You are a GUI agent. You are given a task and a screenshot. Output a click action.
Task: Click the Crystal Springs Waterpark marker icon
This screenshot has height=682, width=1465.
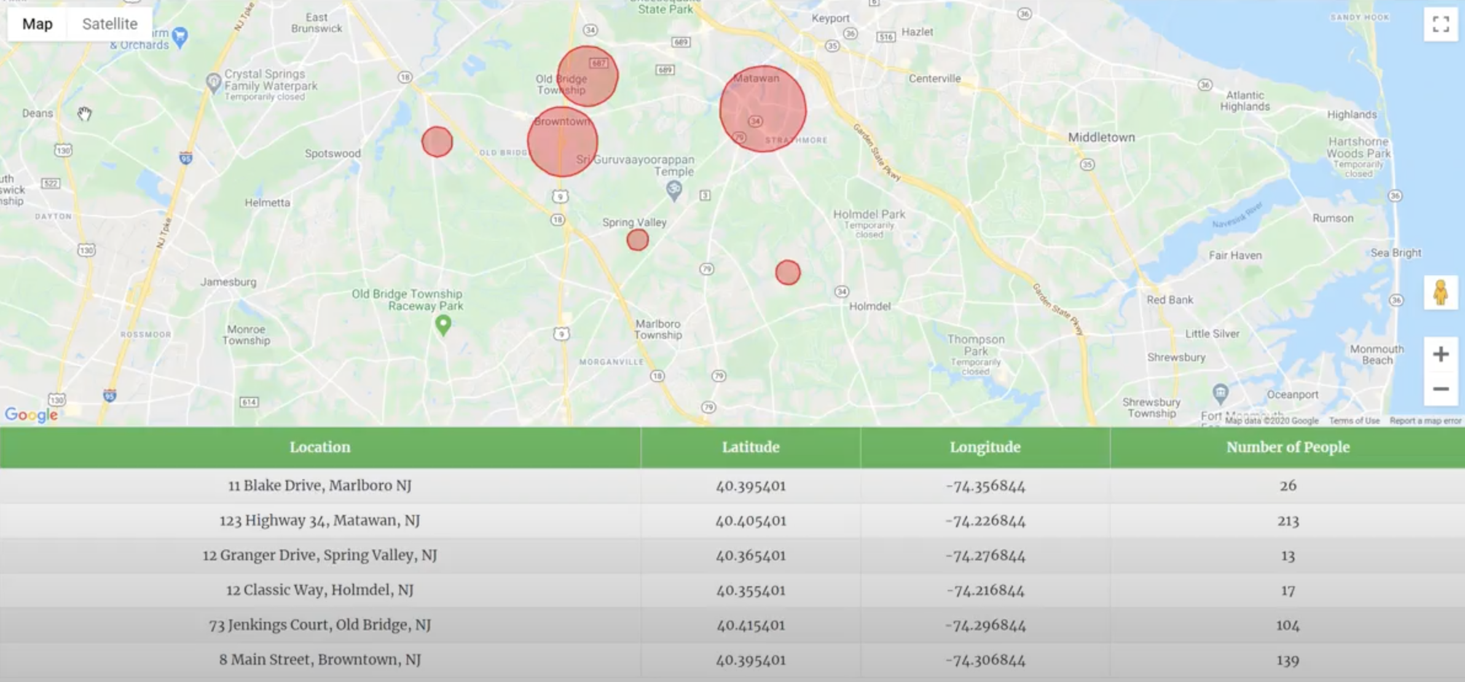coord(213,82)
